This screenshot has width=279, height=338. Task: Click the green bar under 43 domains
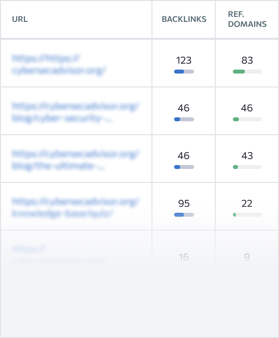pos(247,167)
